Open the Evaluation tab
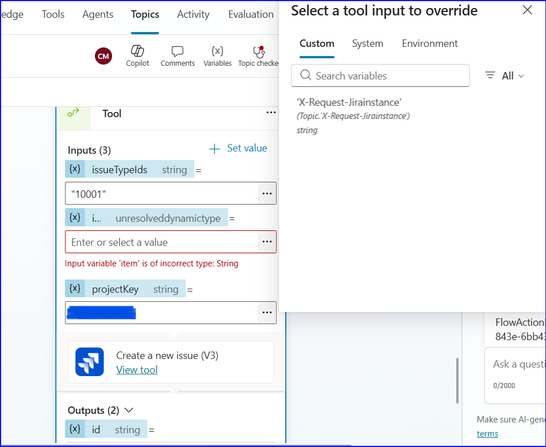This screenshot has width=546, height=447. pos(251,14)
